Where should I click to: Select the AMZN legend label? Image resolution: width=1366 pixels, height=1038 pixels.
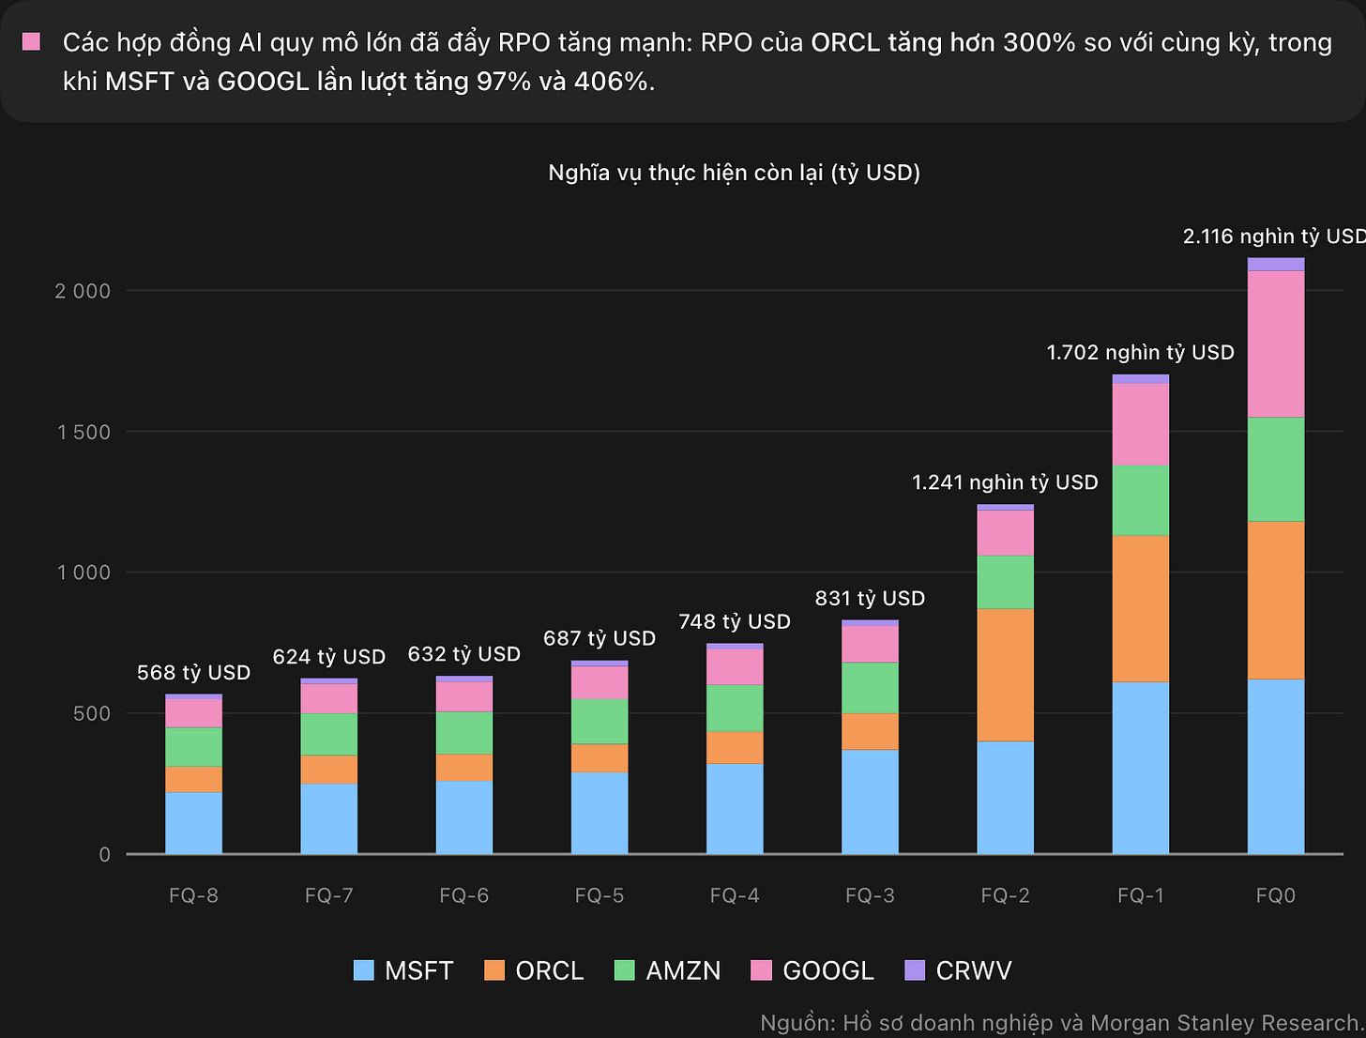(683, 970)
